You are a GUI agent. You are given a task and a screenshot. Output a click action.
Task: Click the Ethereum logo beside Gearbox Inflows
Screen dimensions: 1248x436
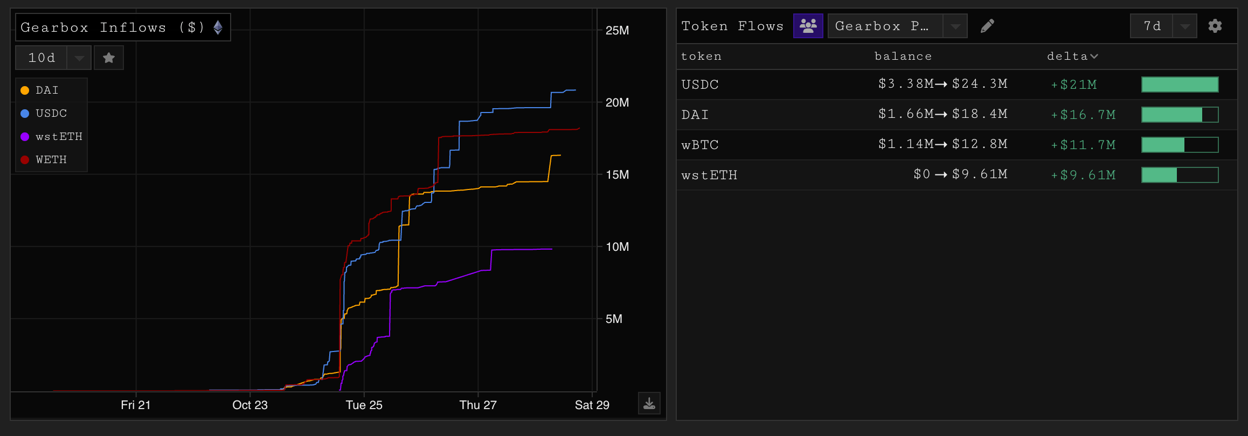(x=218, y=27)
